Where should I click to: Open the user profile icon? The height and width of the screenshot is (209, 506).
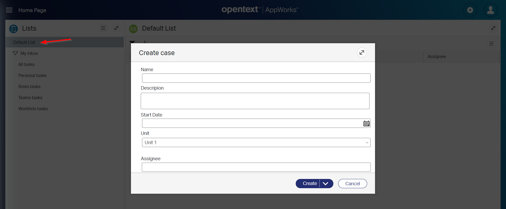coord(490,10)
